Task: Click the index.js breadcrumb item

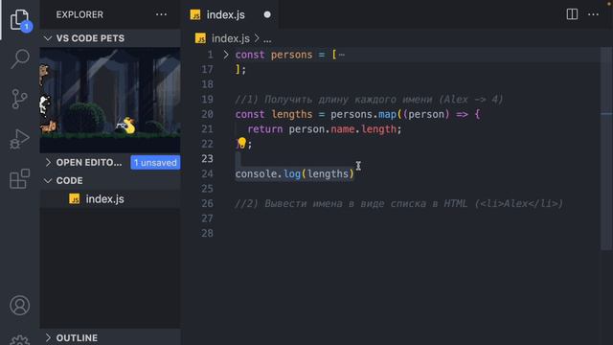Action: (x=230, y=38)
